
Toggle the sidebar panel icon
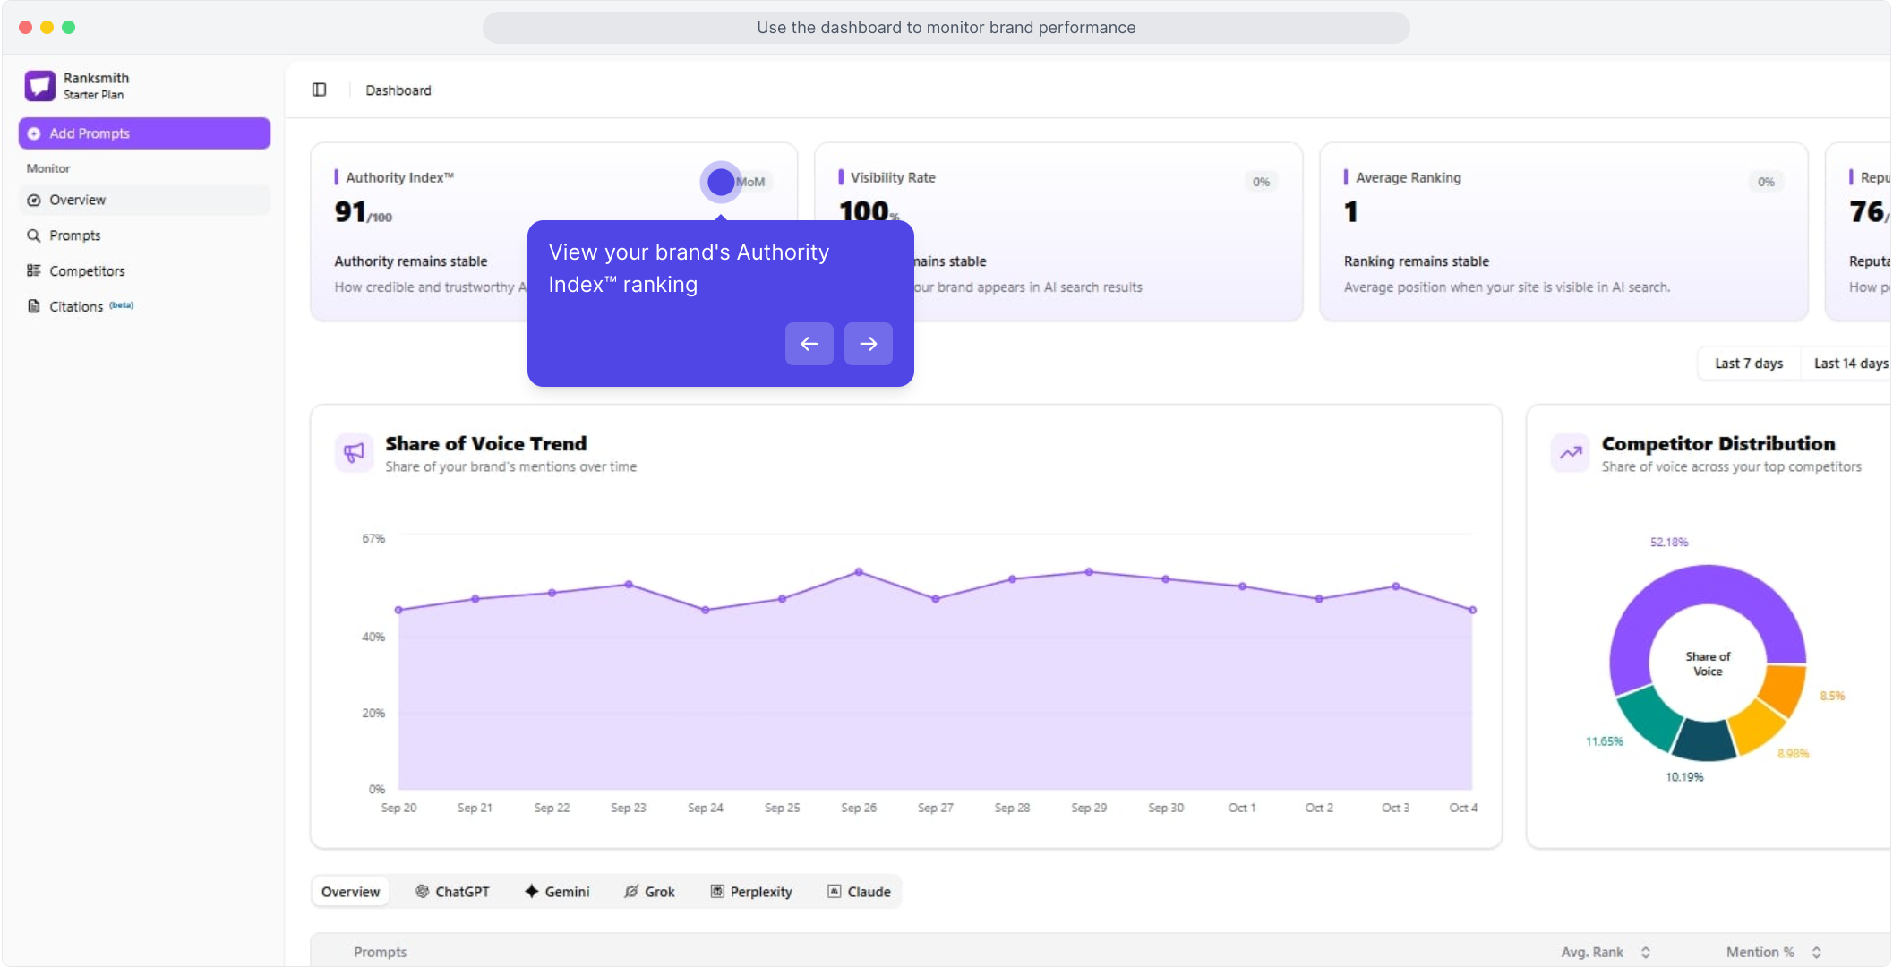coord(319,90)
